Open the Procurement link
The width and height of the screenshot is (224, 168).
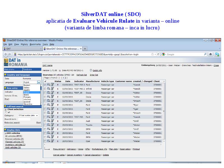coord(59,149)
